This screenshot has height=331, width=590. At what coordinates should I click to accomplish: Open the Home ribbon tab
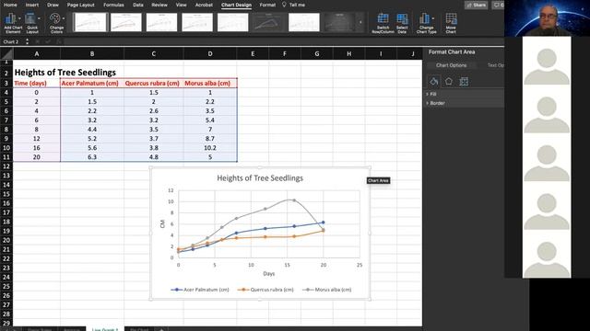[x=10, y=5]
